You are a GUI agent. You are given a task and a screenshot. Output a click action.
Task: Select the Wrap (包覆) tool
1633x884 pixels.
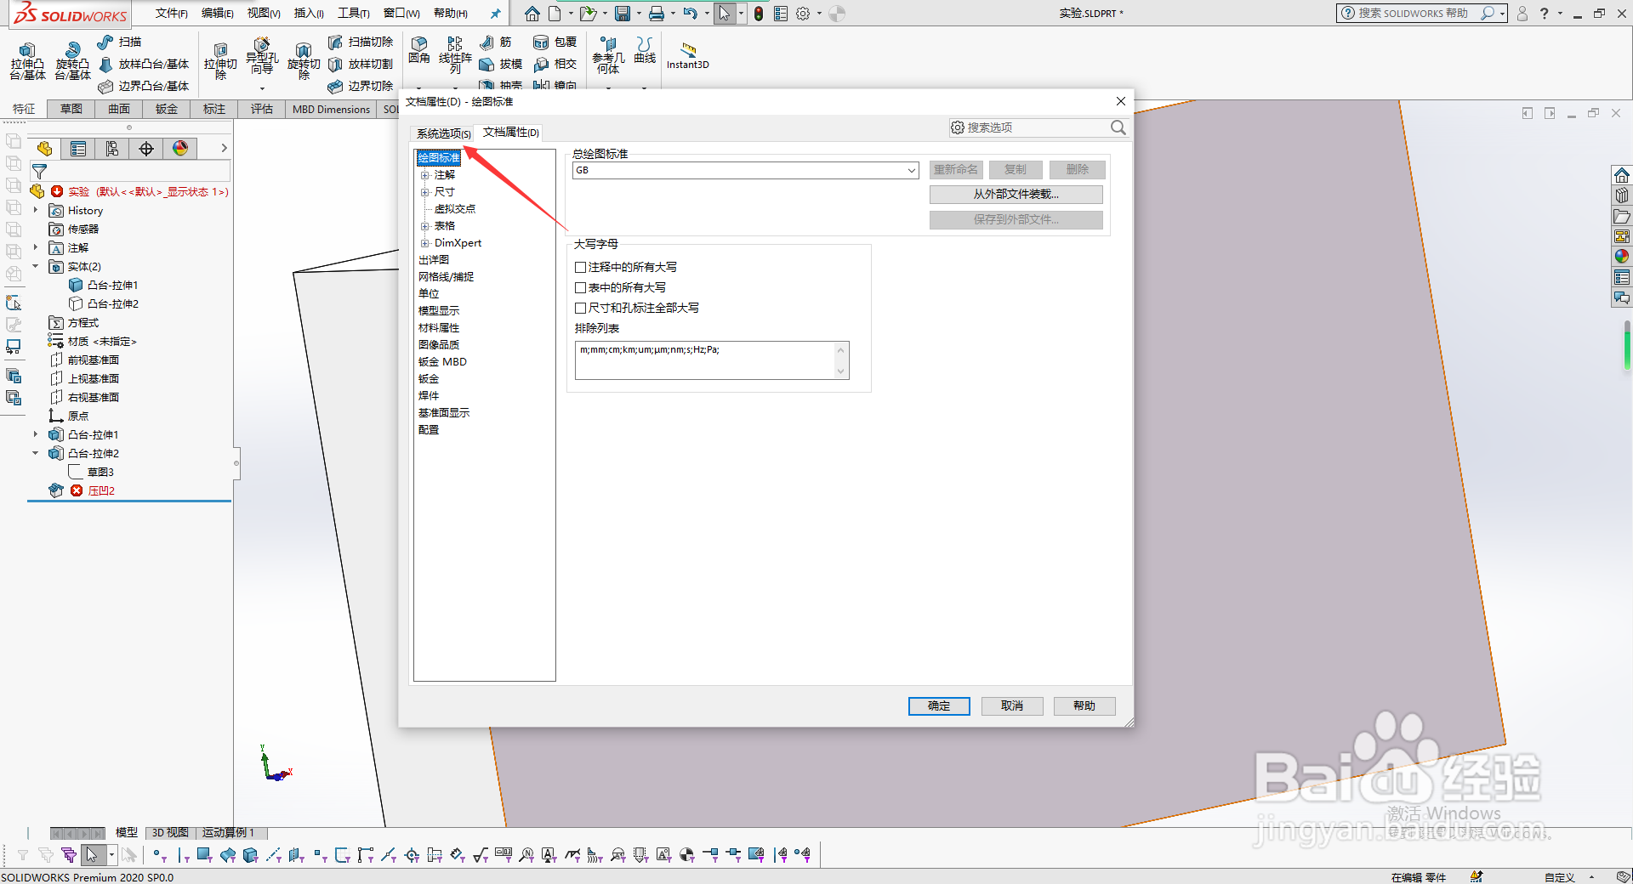[555, 41]
